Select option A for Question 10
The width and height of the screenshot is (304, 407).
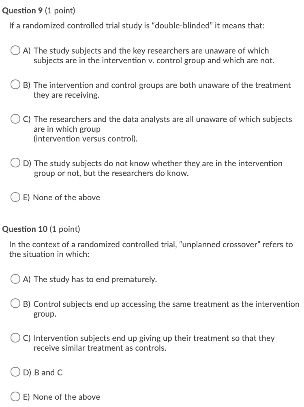coord(16,279)
